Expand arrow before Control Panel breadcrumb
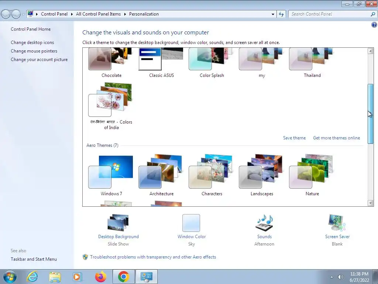 [x=37, y=14]
